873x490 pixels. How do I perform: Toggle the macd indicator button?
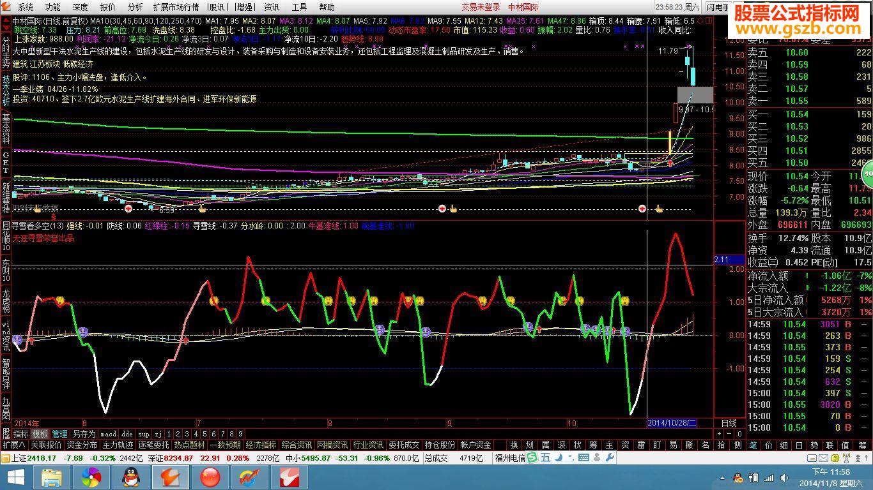point(109,434)
